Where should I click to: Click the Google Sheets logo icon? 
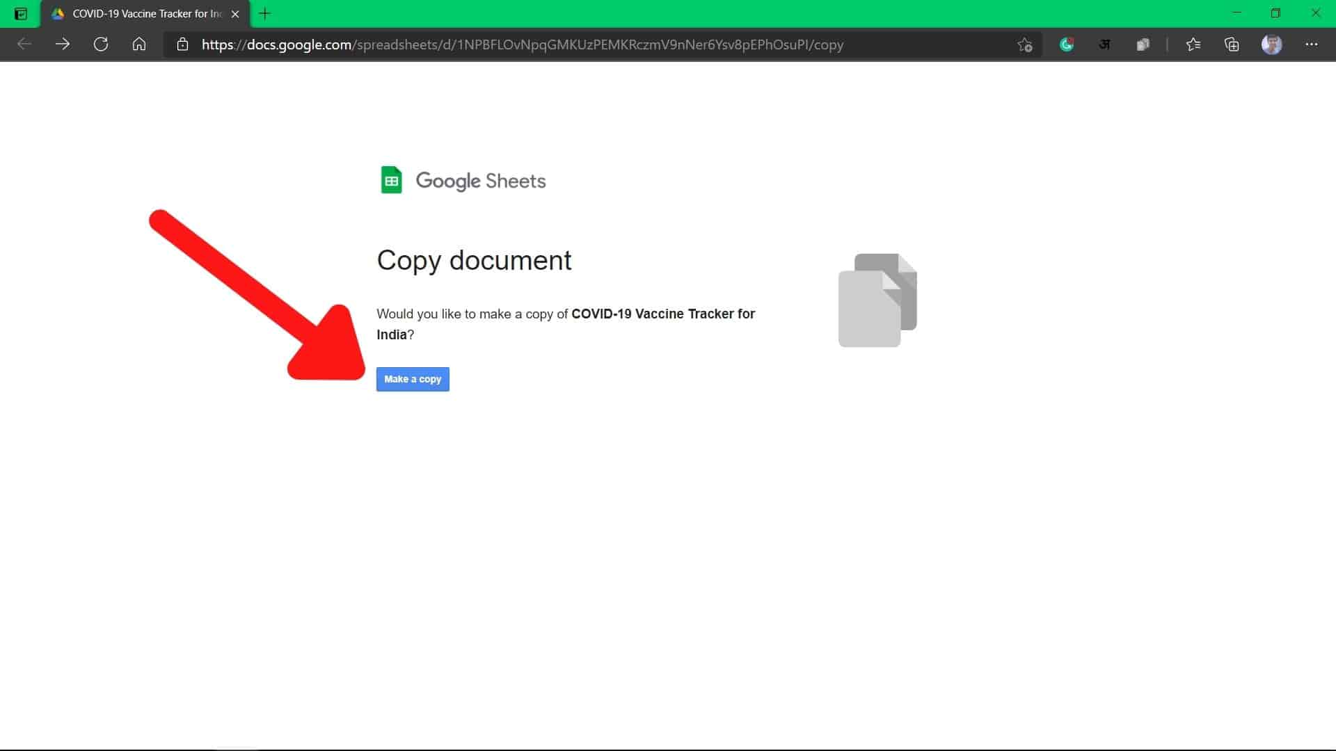(391, 180)
